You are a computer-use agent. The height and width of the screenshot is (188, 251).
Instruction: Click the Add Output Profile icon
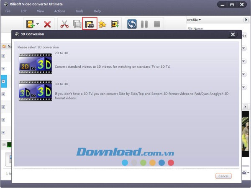(115, 24)
